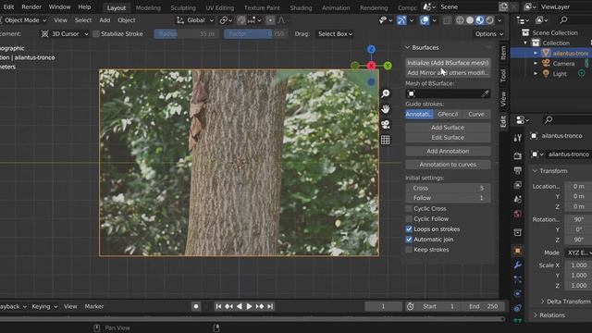The image size is (592, 333).
Task: Open the Select Box drag dropdown
Action: [x=335, y=34]
